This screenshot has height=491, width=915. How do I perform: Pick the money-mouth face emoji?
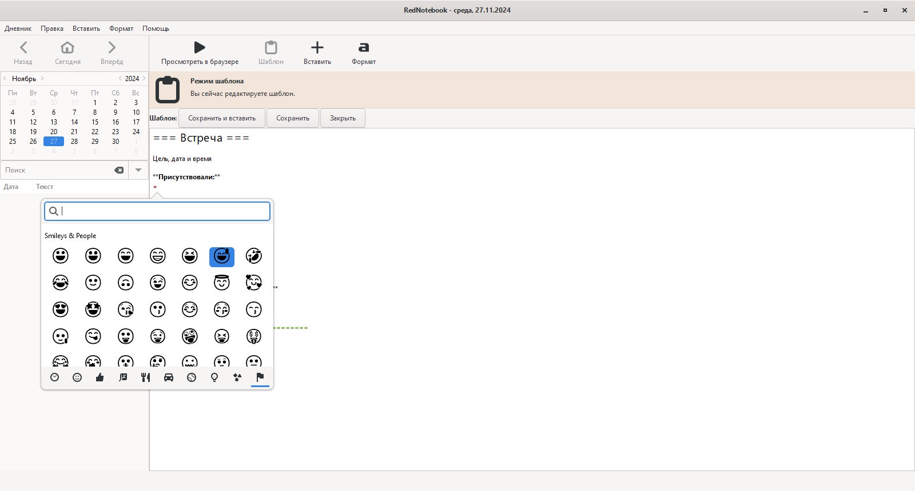click(x=254, y=336)
